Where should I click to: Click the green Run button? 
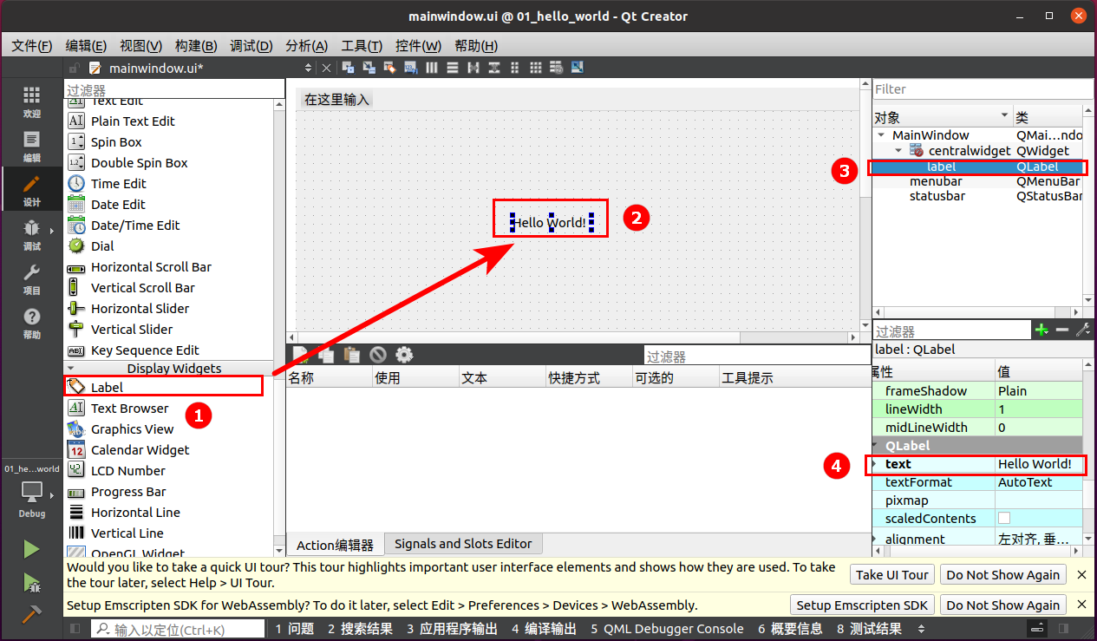(31, 549)
